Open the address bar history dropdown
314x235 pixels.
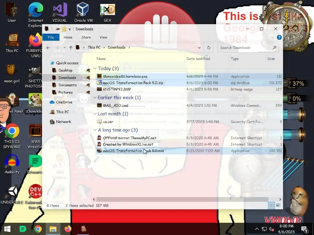[x=199, y=47]
